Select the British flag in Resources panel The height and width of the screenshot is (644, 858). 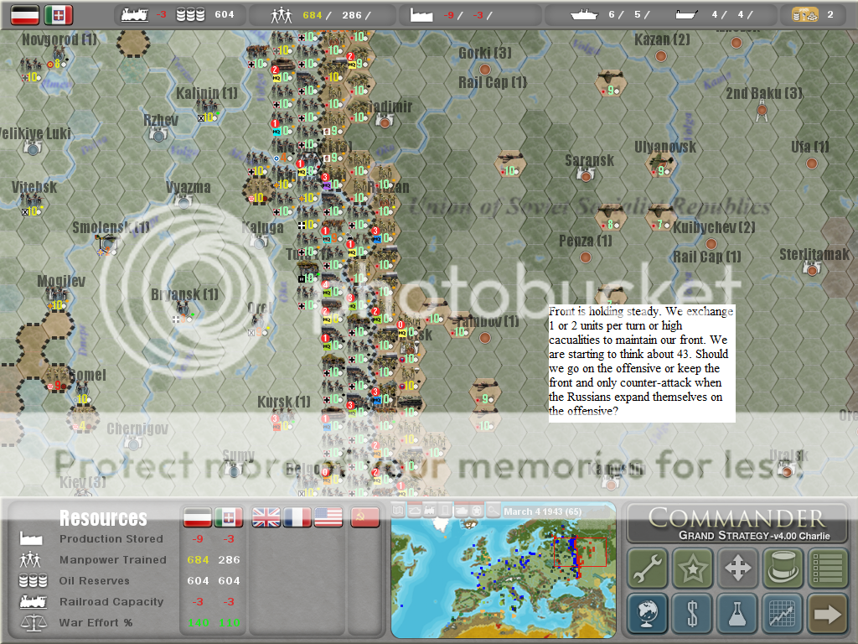coord(266,517)
